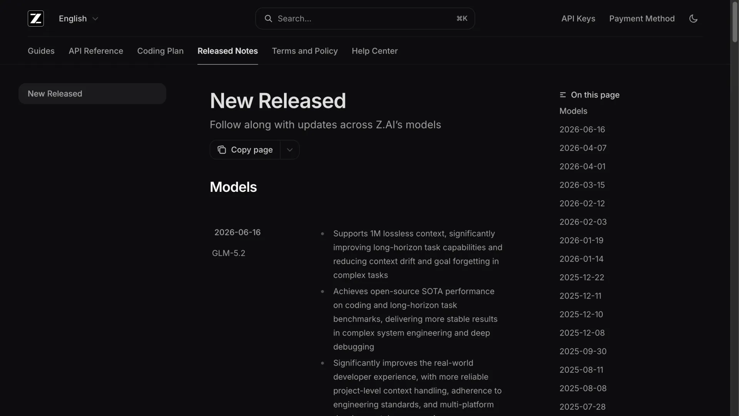Click the Z.AI logo icon
Image resolution: width=739 pixels, height=416 pixels.
coord(36,18)
